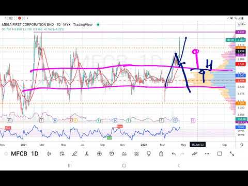
Task: Open the chart type candles icon
Action: 49,154
